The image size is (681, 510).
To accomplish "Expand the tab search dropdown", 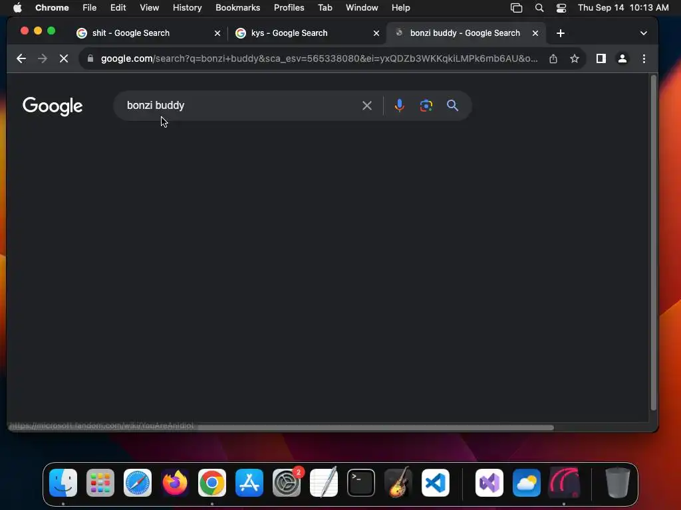I will [x=644, y=33].
